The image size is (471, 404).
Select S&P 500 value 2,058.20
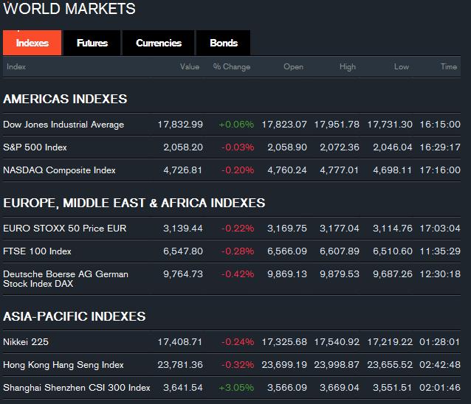pyautogui.click(x=183, y=147)
